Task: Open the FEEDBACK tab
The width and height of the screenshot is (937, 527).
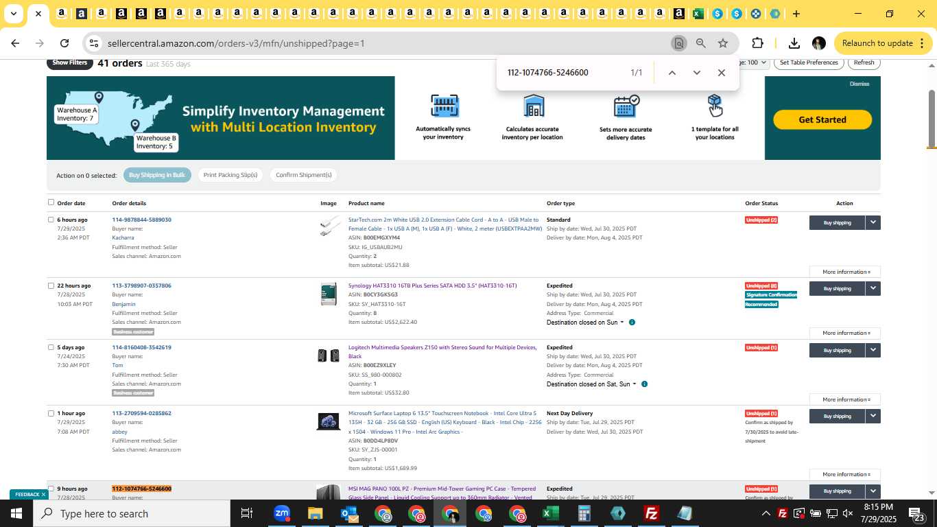Action: coord(28,494)
